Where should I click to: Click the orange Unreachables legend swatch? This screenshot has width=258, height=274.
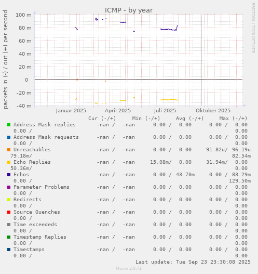pyautogui.click(x=9, y=150)
